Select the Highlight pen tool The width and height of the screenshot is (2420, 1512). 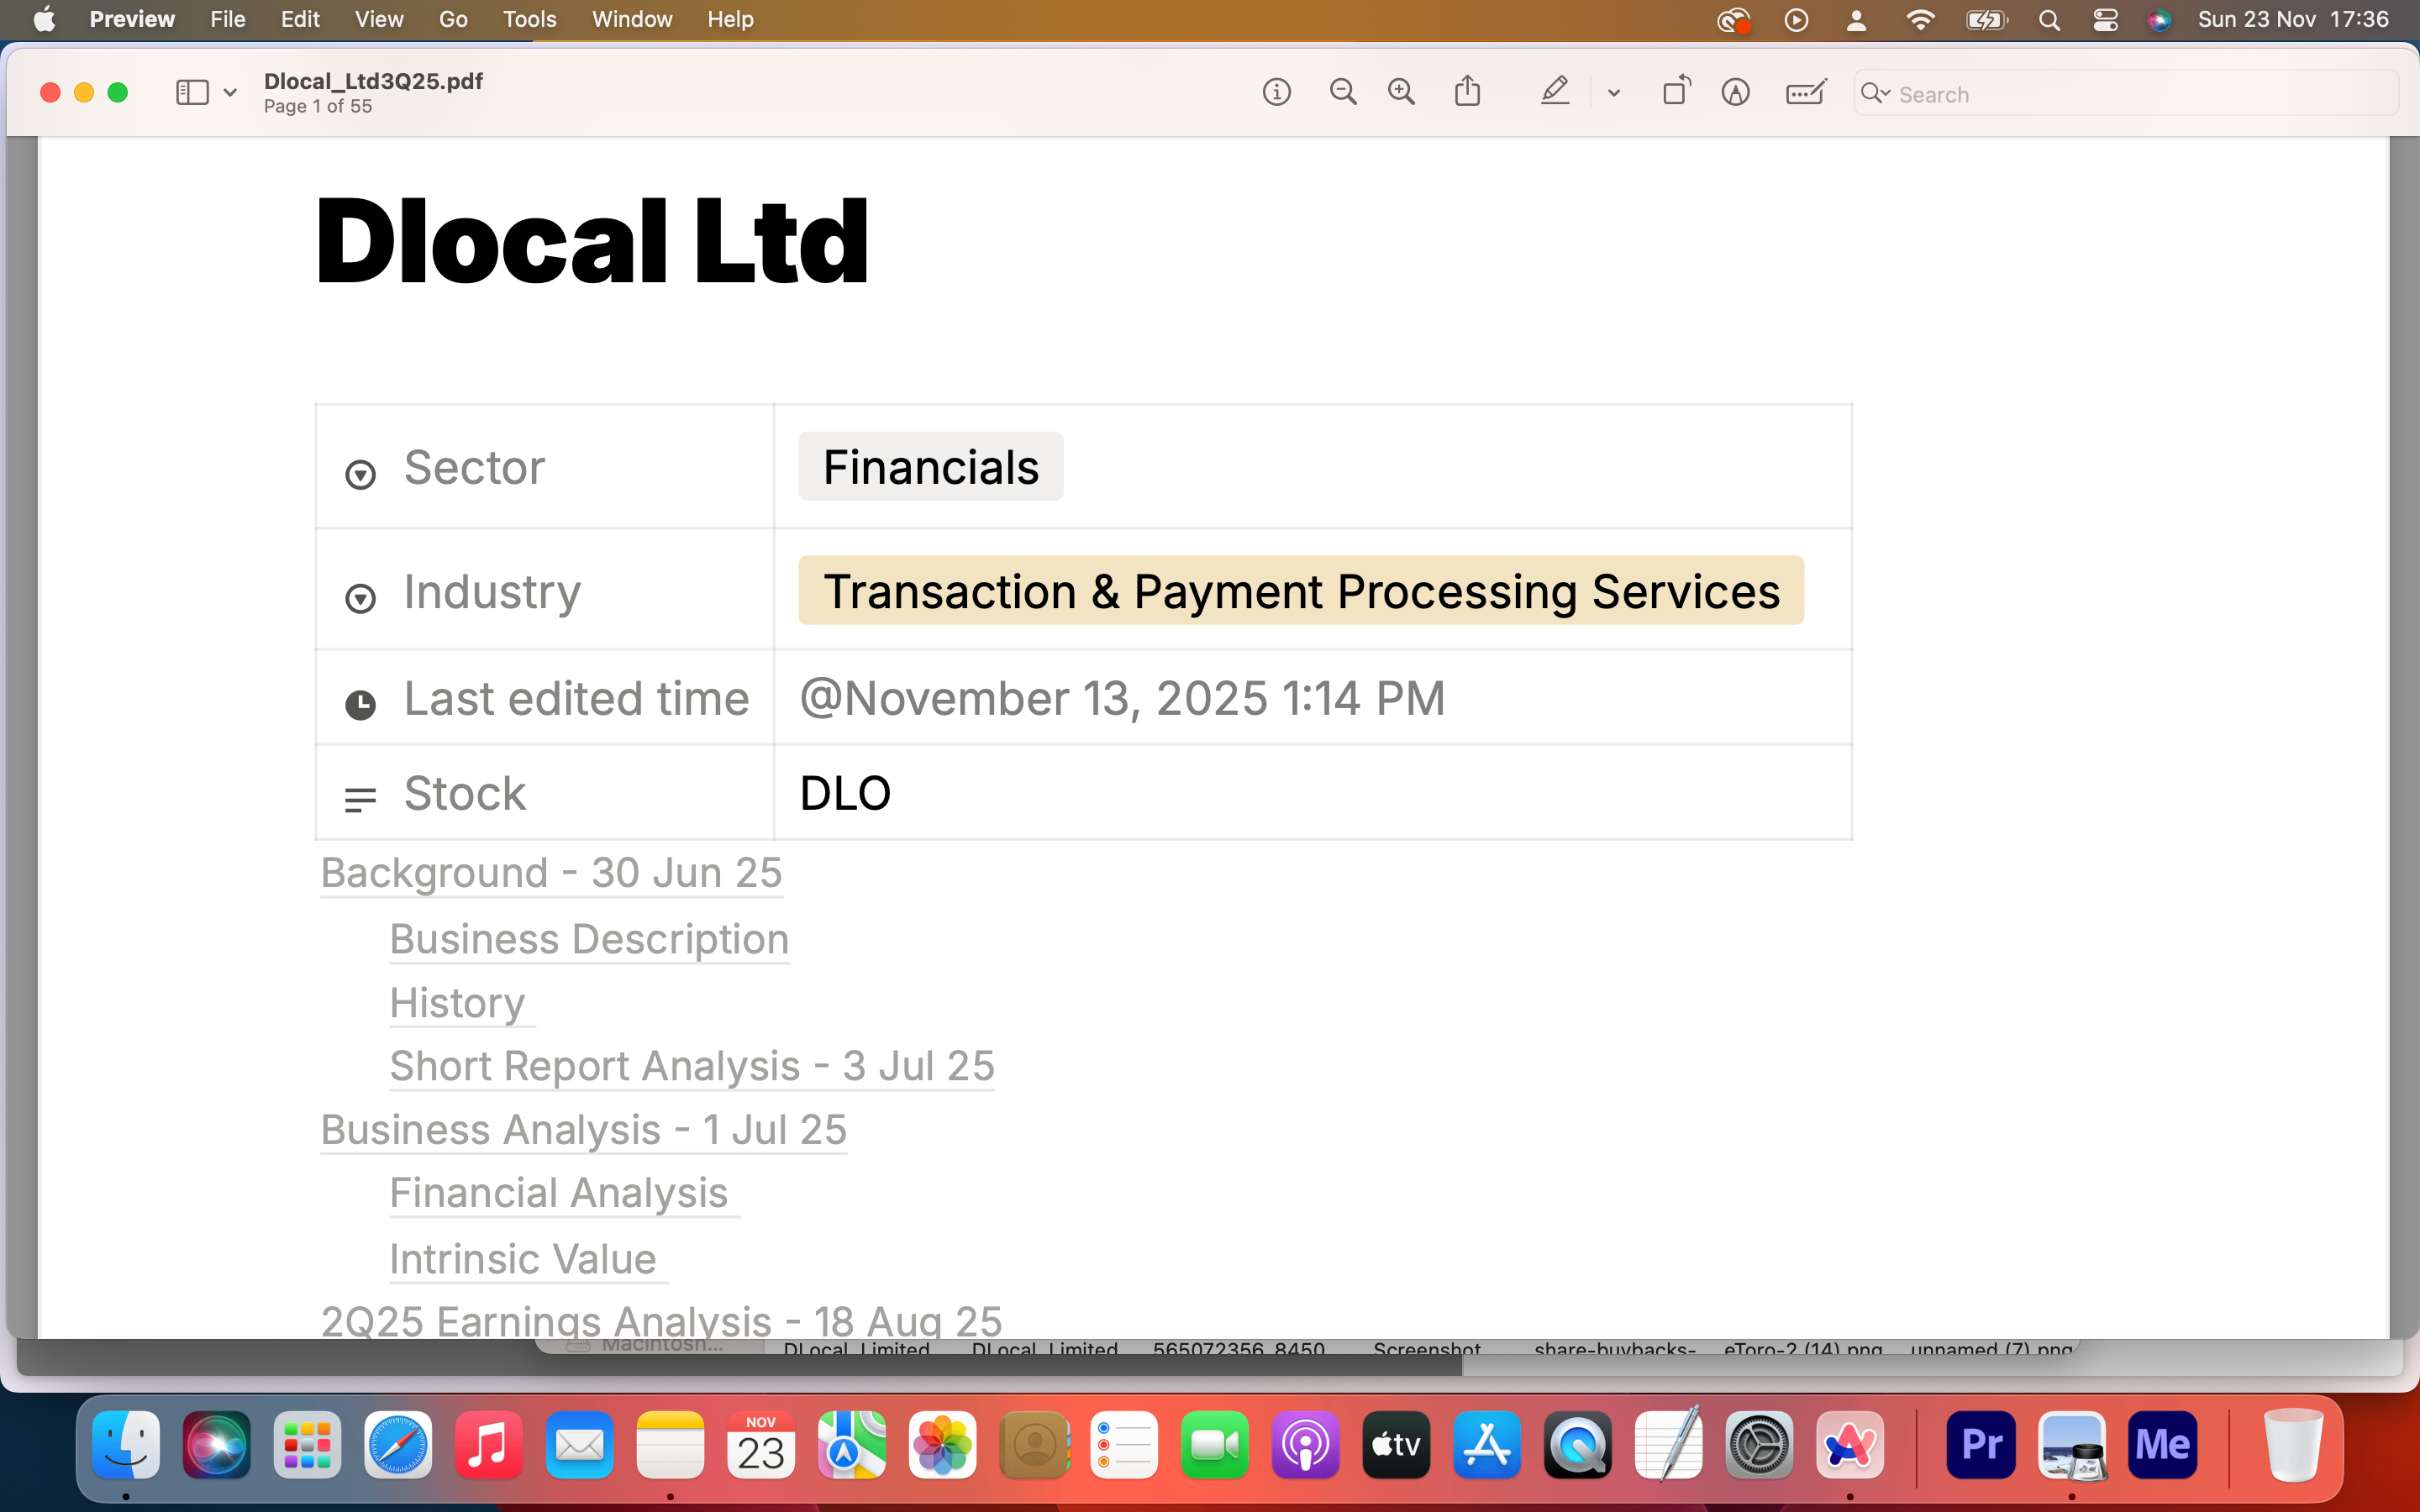click(1554, 92)
